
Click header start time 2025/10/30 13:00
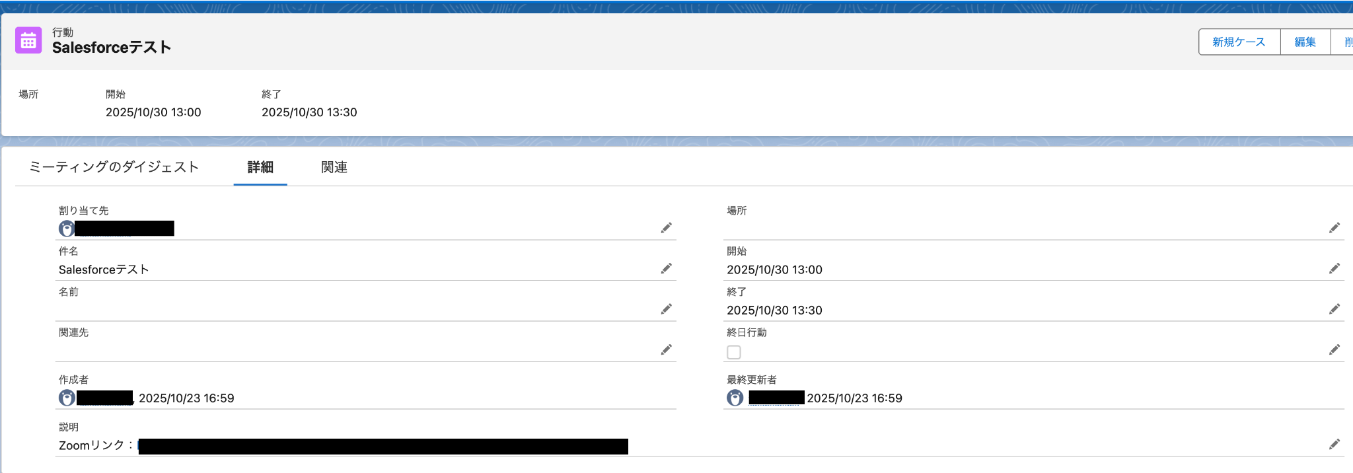point(153,112)
